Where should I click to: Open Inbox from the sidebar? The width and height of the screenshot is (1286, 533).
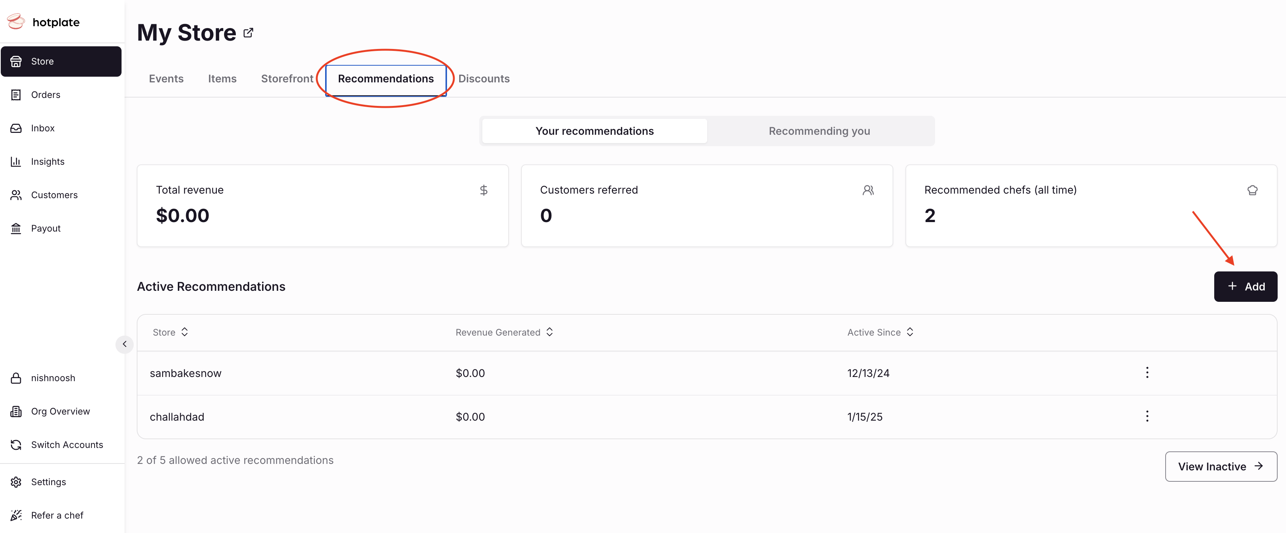point(42,128)
